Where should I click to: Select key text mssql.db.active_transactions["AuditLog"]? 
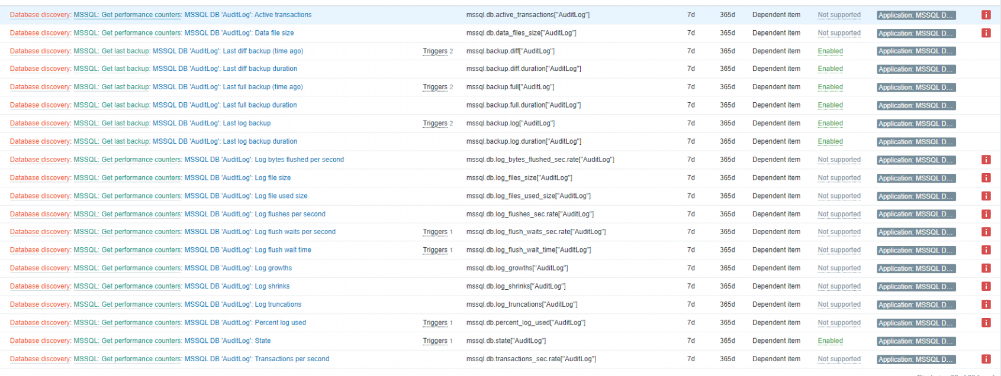(527, 15)
